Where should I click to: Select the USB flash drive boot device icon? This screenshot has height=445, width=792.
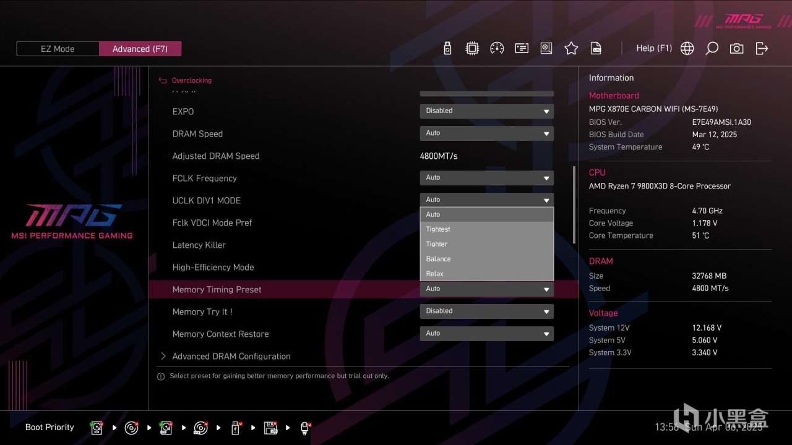tap(236, 428)
